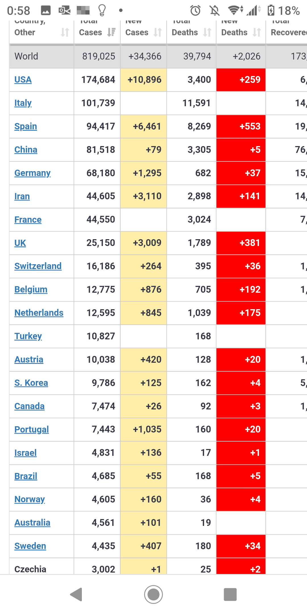Tap the Android back navigation button
This screenshot has width=307, height=615.
76,594
